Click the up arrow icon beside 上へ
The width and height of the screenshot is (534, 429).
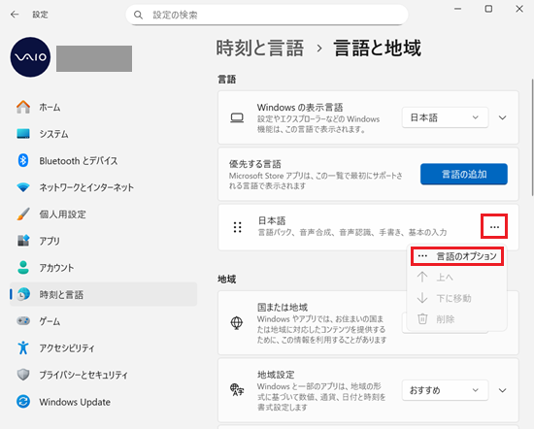422,277
